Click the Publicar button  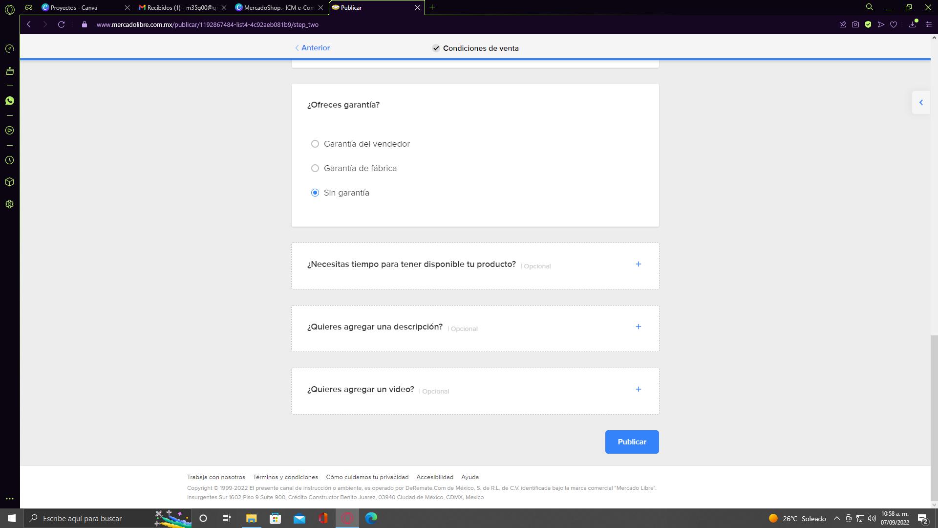[632, 442]
